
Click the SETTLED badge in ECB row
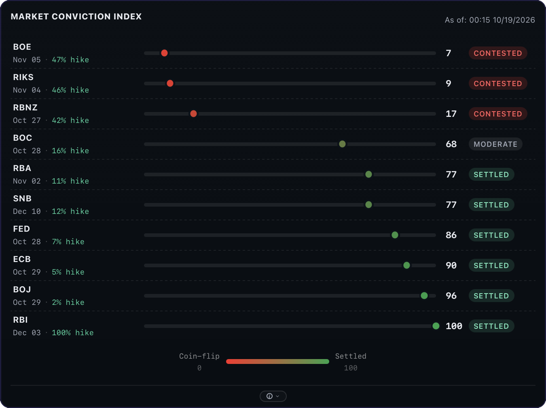coord(491,265)
